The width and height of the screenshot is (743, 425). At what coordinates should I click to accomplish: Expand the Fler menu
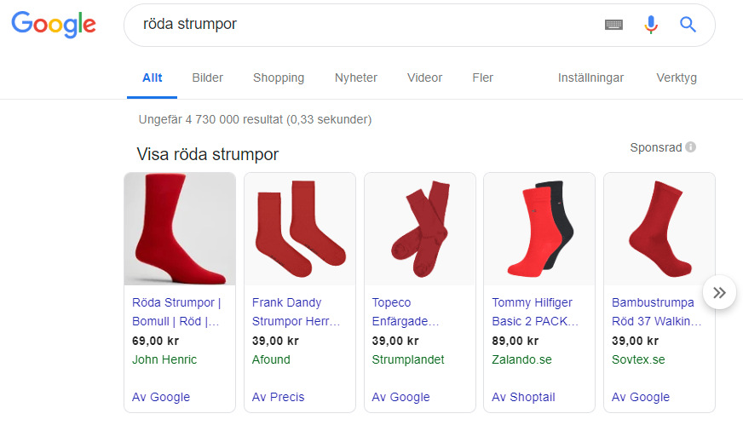coord(482,78)
